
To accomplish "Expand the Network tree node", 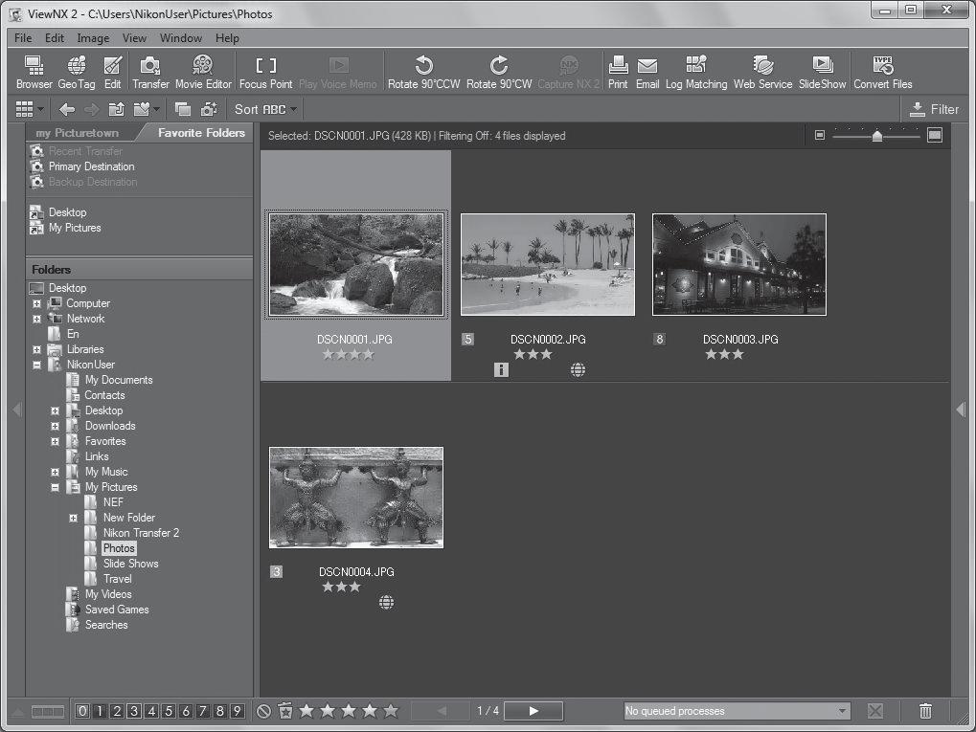I will click(x=36, y=319).
